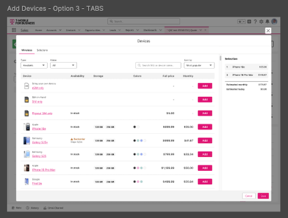Open the notifications bell icon
Screen dimensions: 288x218
267,21
